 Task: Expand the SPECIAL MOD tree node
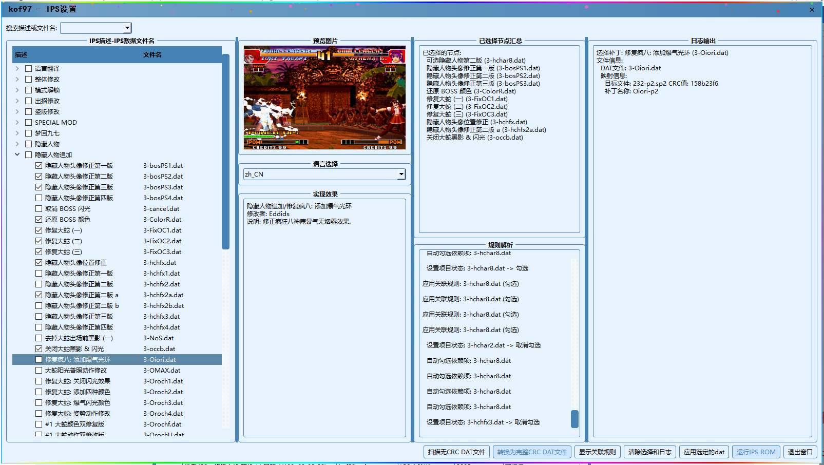click(x=17, y=122)
